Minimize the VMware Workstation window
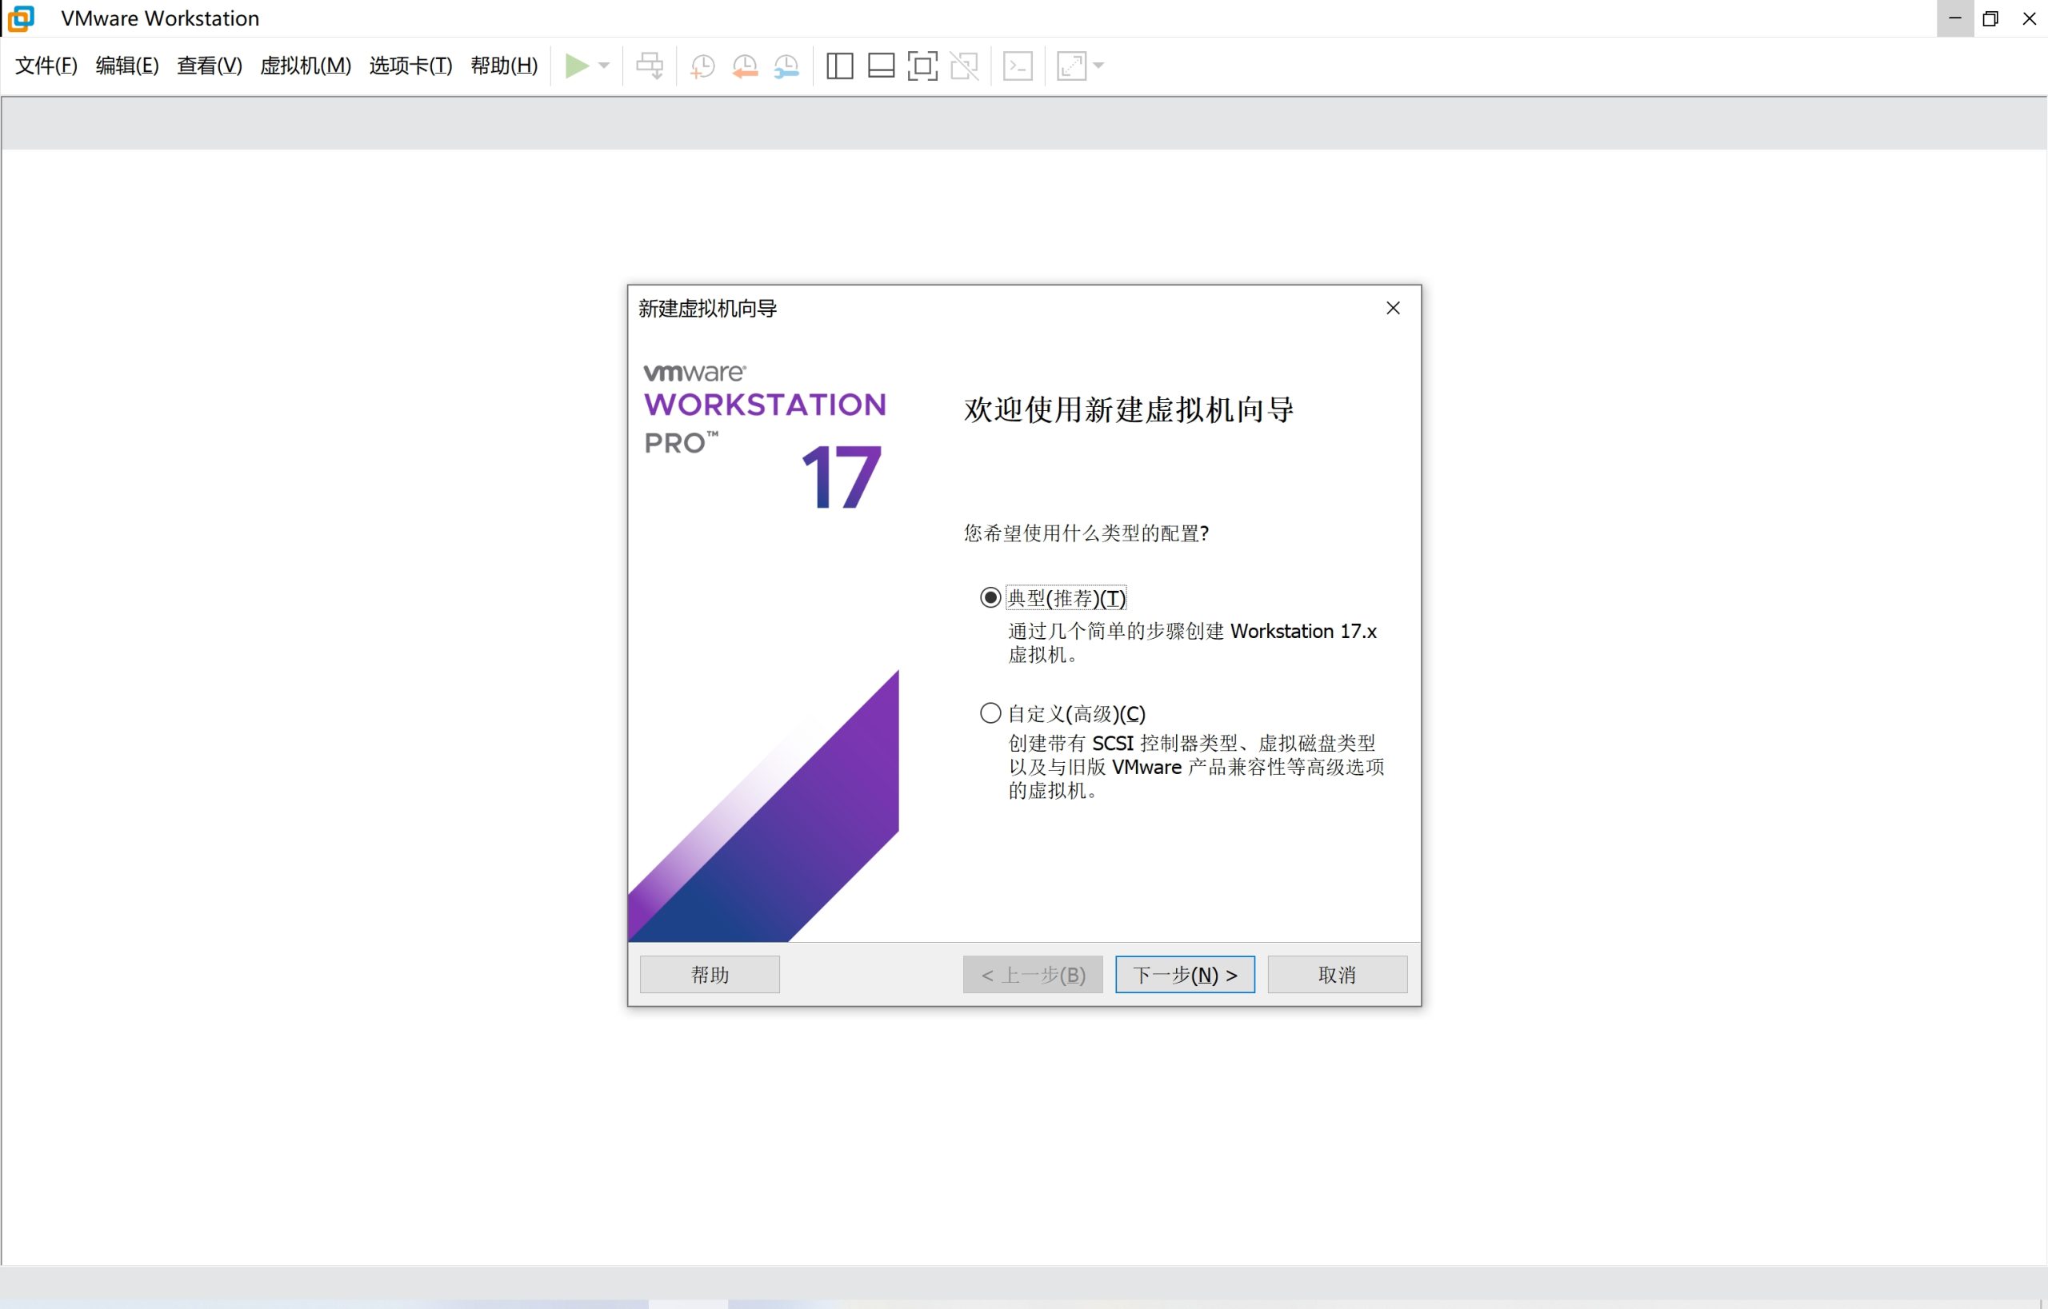This screenshot has width=2048, height=1309. click(1955, 18)
